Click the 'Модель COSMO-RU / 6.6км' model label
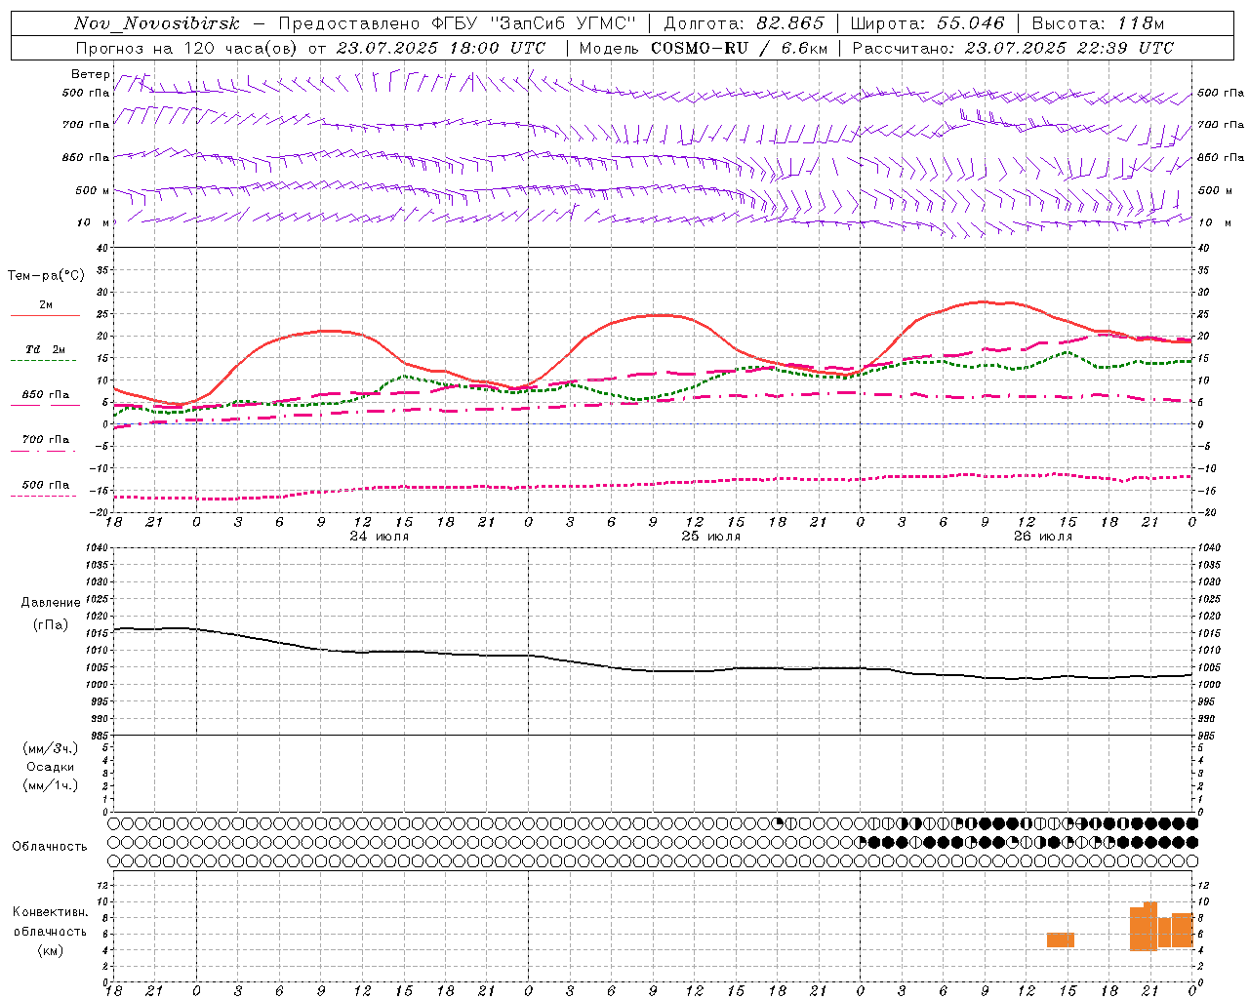The width and height of the screenshot is (1249, 999). (x=703, y=48)
